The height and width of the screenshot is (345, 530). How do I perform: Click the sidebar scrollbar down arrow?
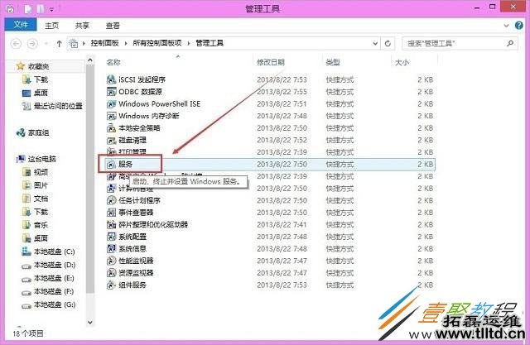point(90,323)
